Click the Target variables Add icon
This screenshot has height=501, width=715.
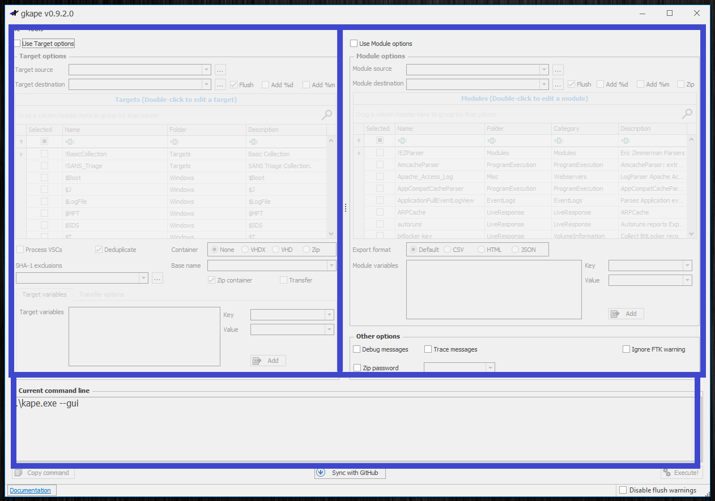[257, 361]
